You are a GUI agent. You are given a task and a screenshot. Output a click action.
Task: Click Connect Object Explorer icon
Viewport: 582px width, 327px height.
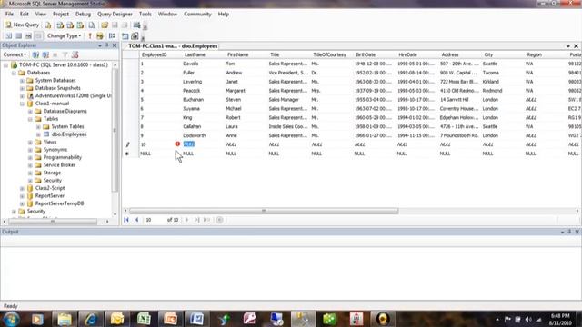tap(35, 54)
